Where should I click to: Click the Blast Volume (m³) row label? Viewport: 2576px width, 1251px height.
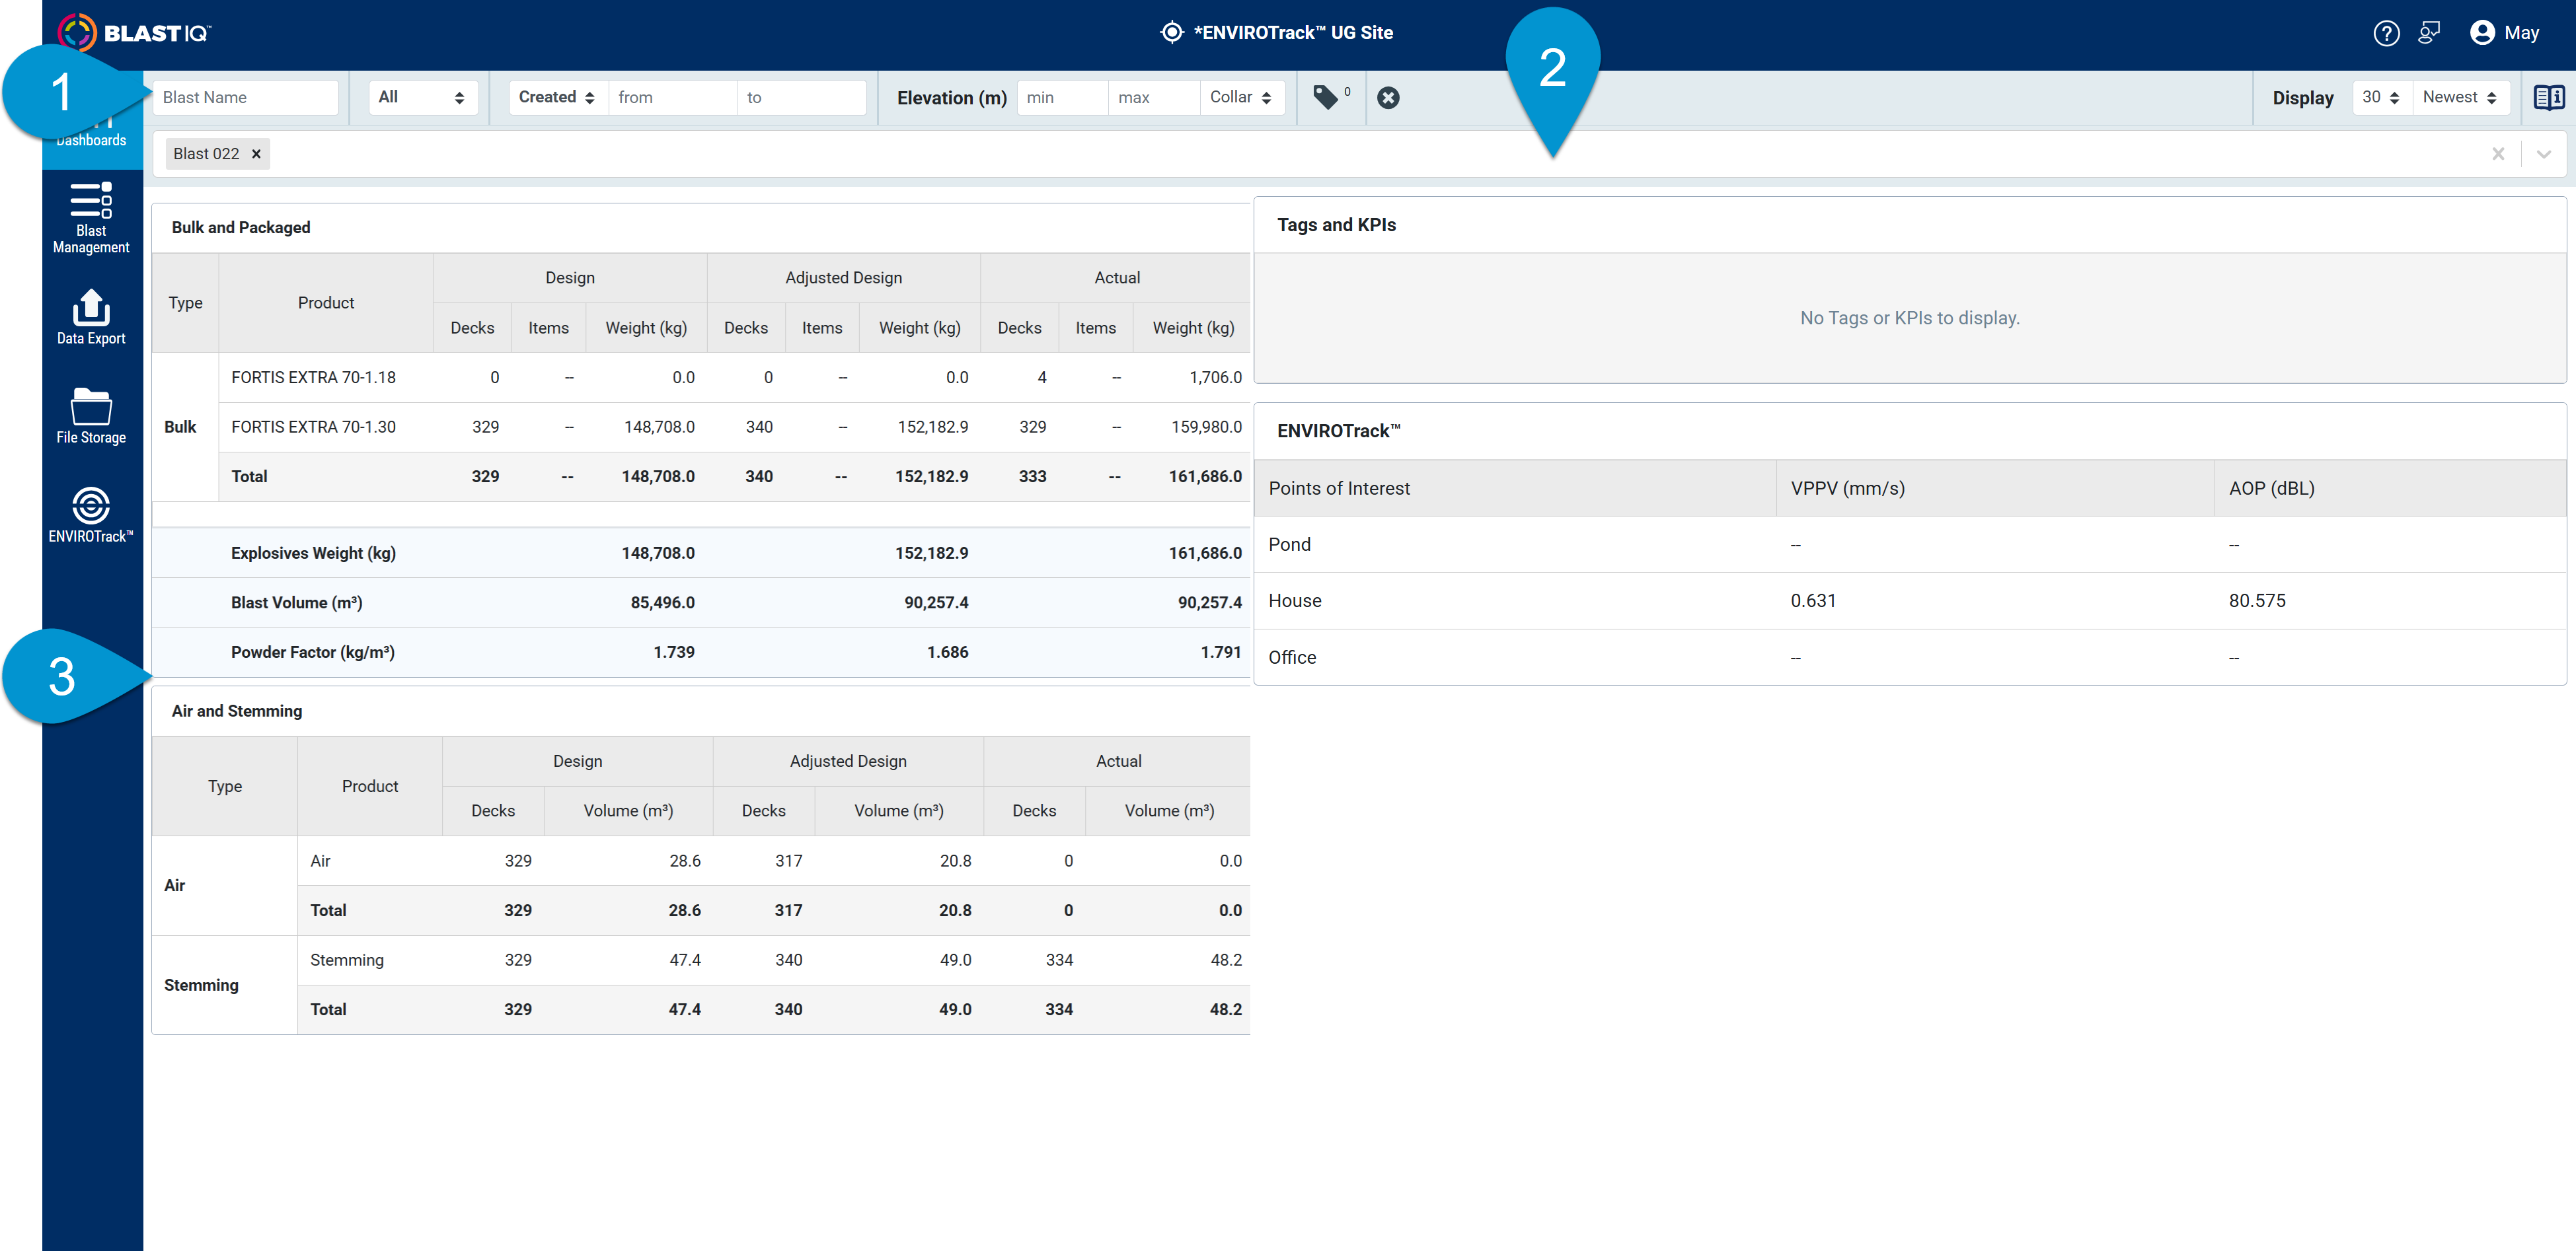[x=296, y=602]
